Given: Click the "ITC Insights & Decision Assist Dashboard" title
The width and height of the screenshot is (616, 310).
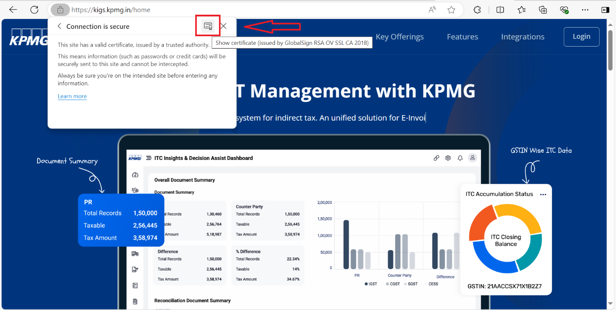Looking at the screenshot, I should coord(203,158).
